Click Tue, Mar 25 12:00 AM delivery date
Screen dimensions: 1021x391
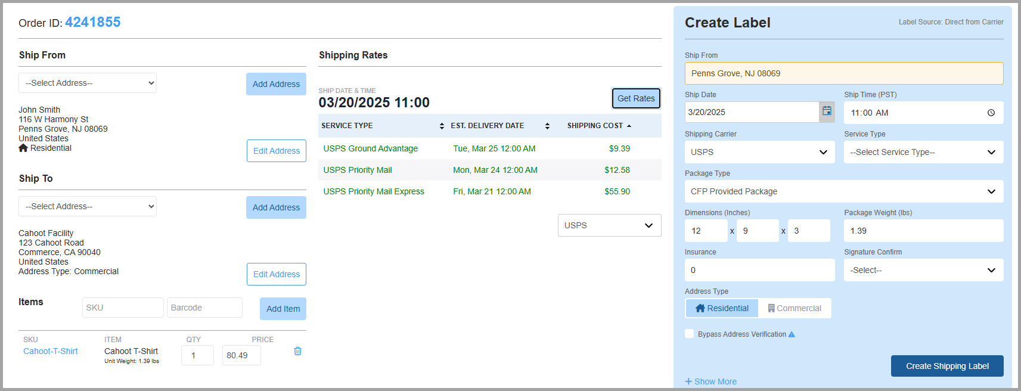pyautogui.click(x=494, y=148)
